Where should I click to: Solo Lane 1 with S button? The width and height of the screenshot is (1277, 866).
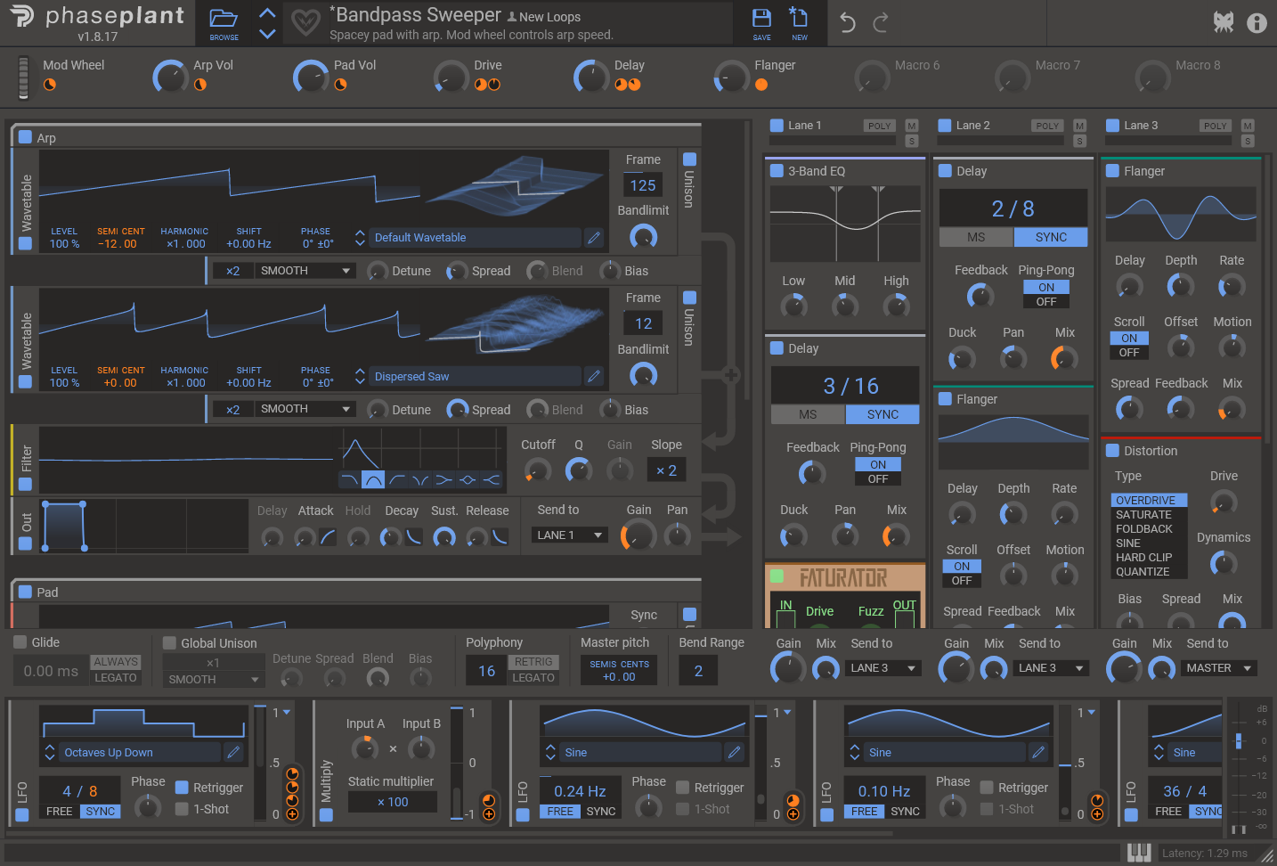pyautogui.click(x=911, y=141)
